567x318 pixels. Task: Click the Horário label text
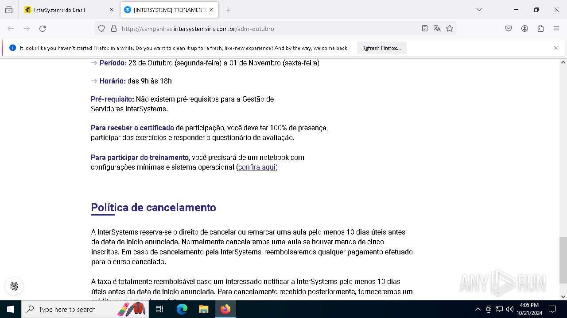(113, 81)
